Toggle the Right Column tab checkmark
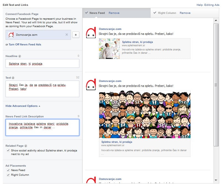 (x=155, y=13)
